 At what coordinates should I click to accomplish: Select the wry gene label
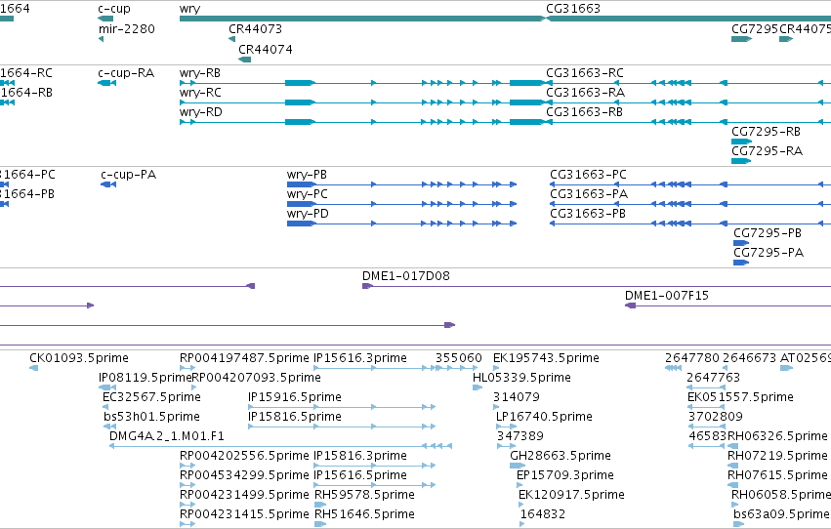tap(189, 9)
